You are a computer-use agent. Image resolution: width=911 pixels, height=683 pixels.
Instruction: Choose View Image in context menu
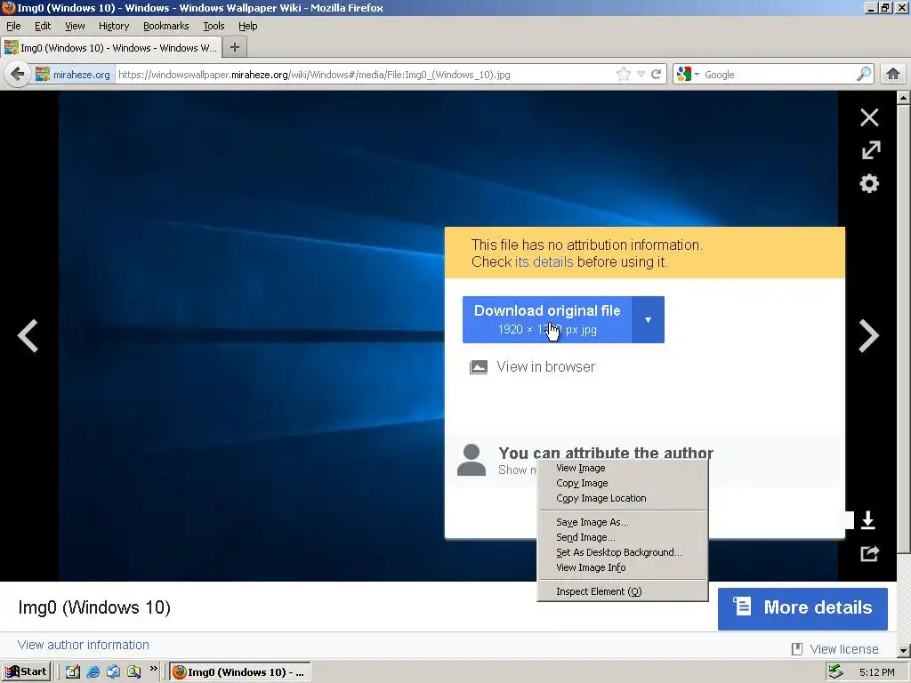click(x=622, y=468)
